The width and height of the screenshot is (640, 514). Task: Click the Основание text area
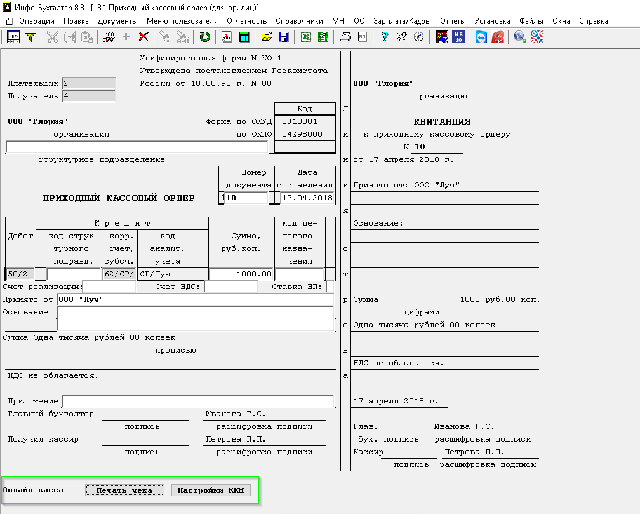(x=196, y=318)
